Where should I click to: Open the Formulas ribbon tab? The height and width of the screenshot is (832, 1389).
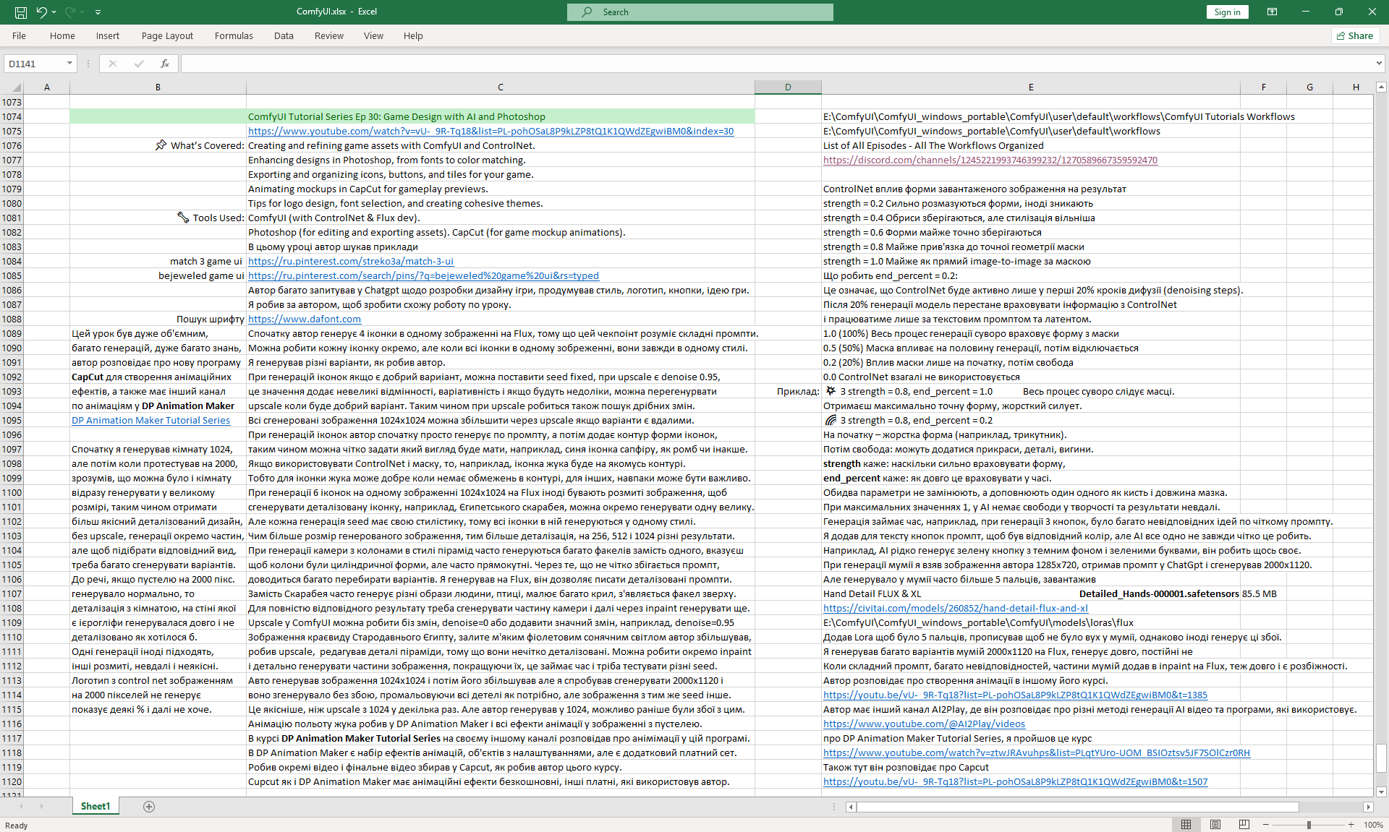tap(234, 35)
